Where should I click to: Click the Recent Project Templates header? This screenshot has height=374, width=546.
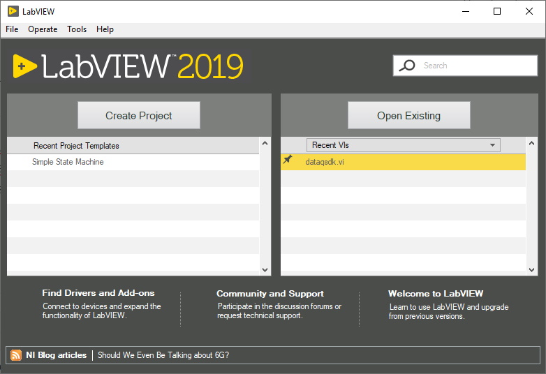click(133, 145)
